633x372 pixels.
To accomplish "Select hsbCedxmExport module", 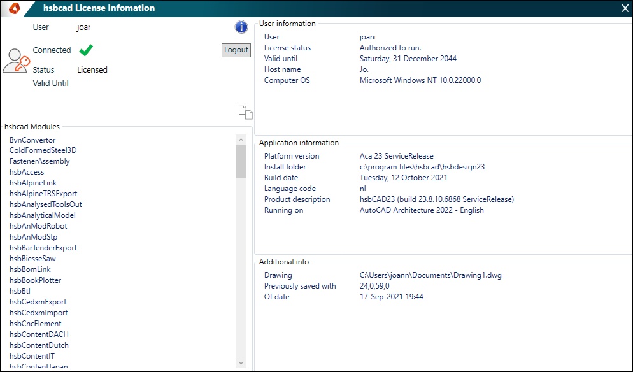I will [38, 302].
